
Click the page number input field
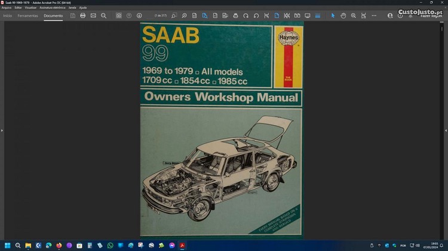[x=160, y=16]
